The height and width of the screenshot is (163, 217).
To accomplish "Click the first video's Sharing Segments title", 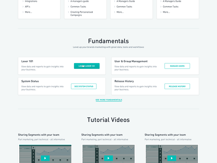I will (x=39, y=135).
